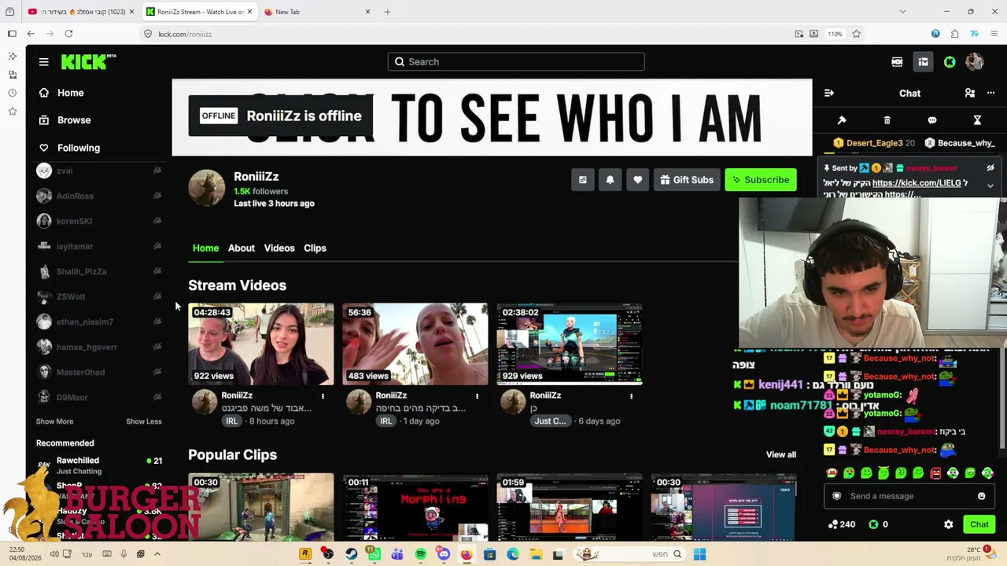
Task: Switch to the About tab
Action: click(242, 248)
